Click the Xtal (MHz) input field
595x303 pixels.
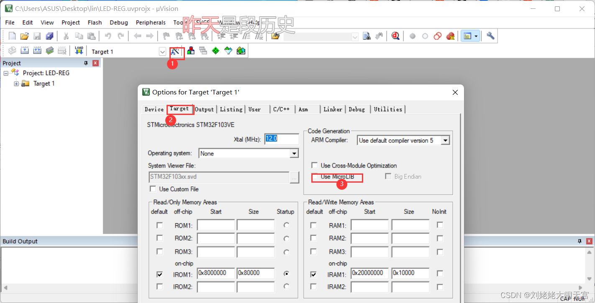[282, 139]
